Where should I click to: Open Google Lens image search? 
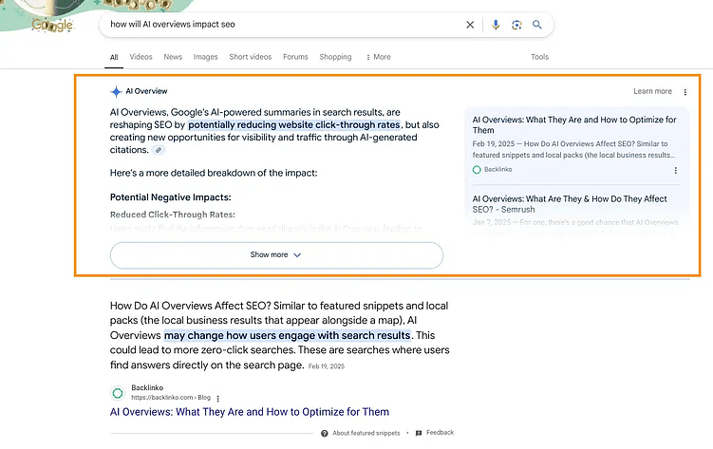516,25
